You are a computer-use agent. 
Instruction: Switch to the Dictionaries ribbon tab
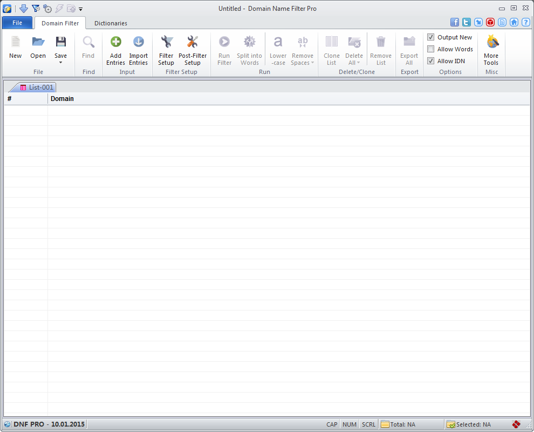click(111, 23)
